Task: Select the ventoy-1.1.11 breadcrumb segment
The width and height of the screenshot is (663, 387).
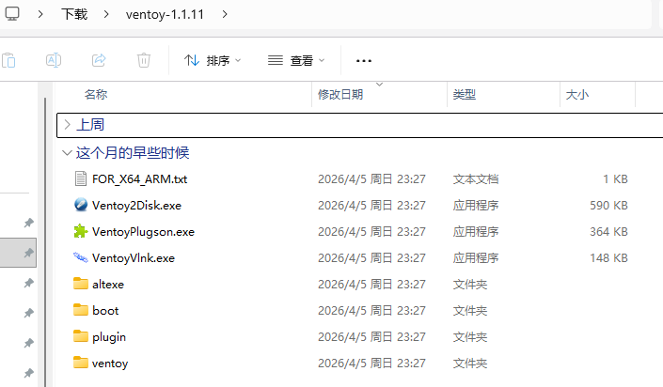Action: [x=165, y=14]
